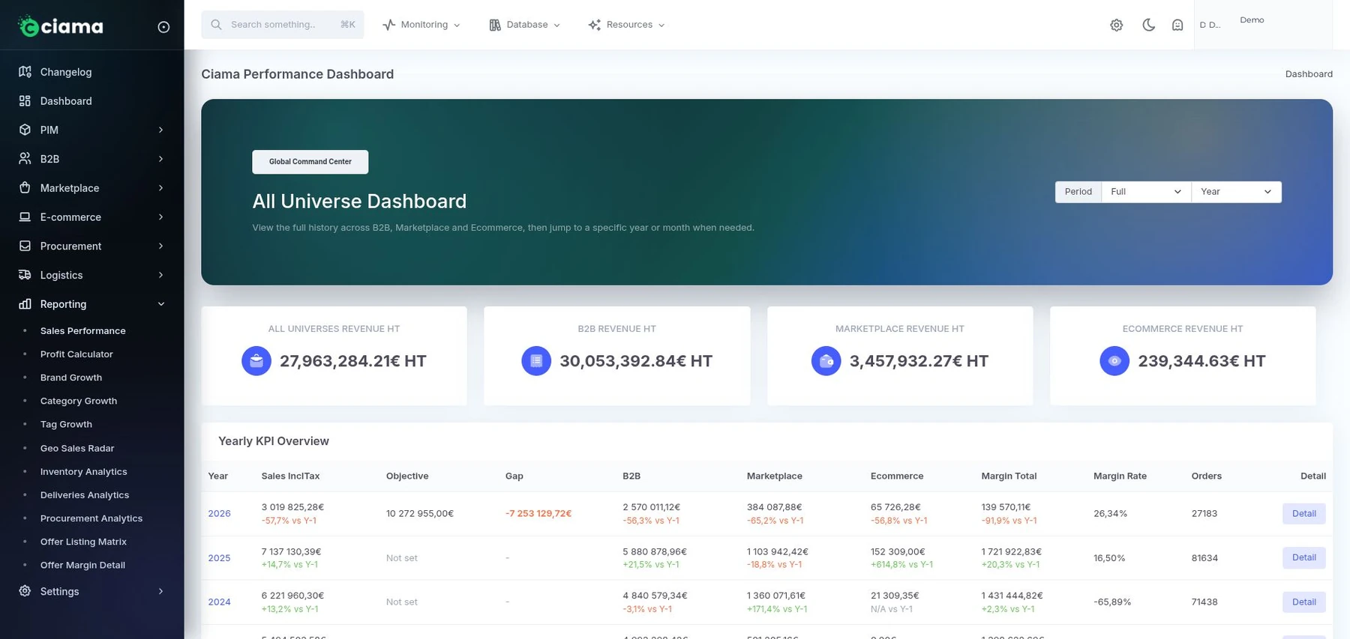Open the Year dropdown
This screenshot has width=1350, height=639.
click(x=1236, y=192)
